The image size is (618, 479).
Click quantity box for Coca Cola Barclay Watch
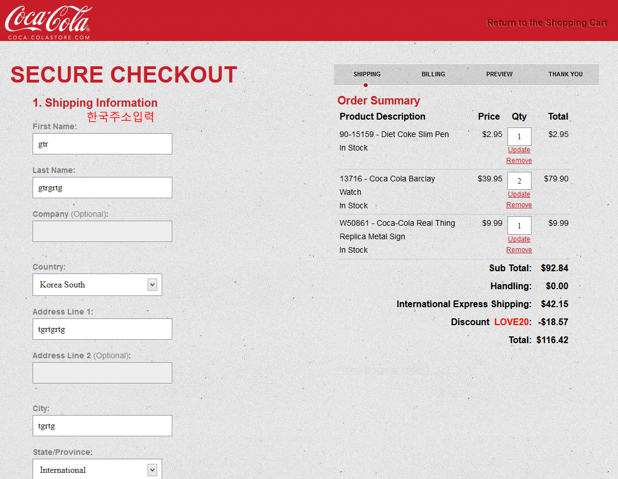coord(519,181)
